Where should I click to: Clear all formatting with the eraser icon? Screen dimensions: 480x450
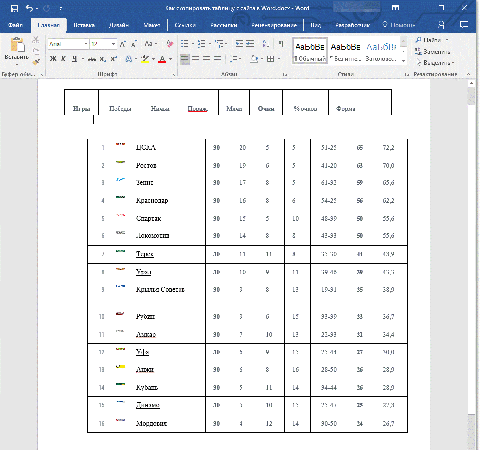coord(170,44)
